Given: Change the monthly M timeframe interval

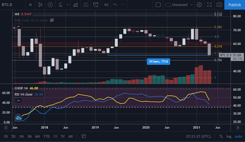Looking at the screenshot, I should (30, 5).
